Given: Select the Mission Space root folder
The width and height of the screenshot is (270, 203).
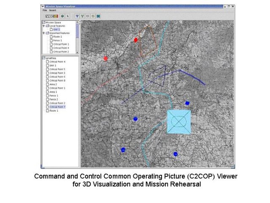Looking at the screenshot, I should pos(52,22).
